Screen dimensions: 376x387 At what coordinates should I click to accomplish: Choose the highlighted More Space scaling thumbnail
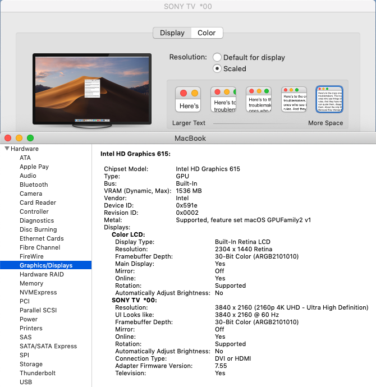pos(329,99)
